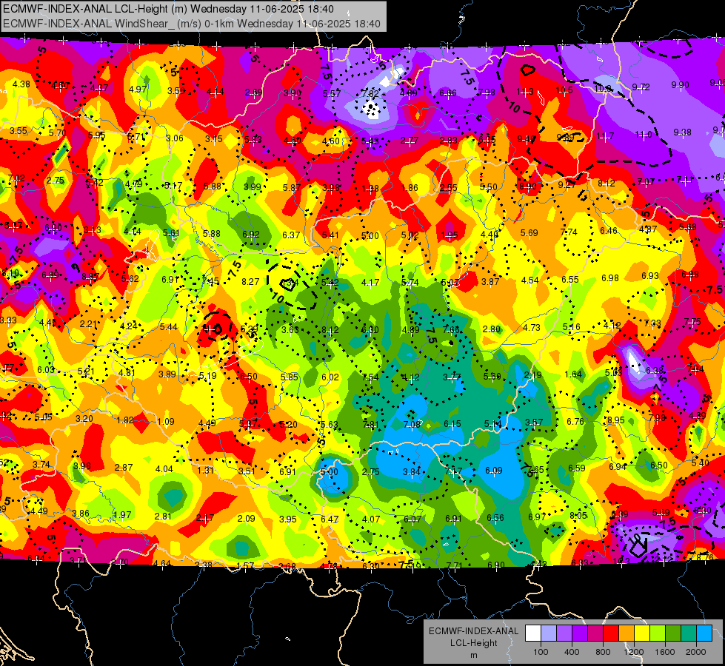Click the wind shear value 2.09

coord(246,519)
